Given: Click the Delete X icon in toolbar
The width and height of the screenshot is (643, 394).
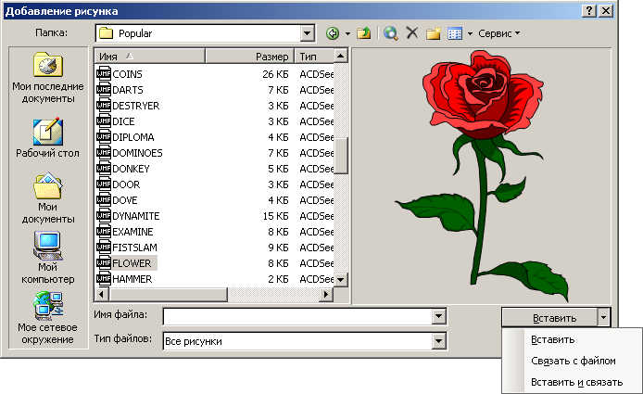Looking at the screenshot, I should coord(412,32).
